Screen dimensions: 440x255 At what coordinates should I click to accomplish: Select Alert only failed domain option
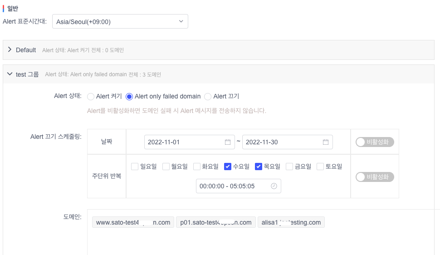click(129, 97)
